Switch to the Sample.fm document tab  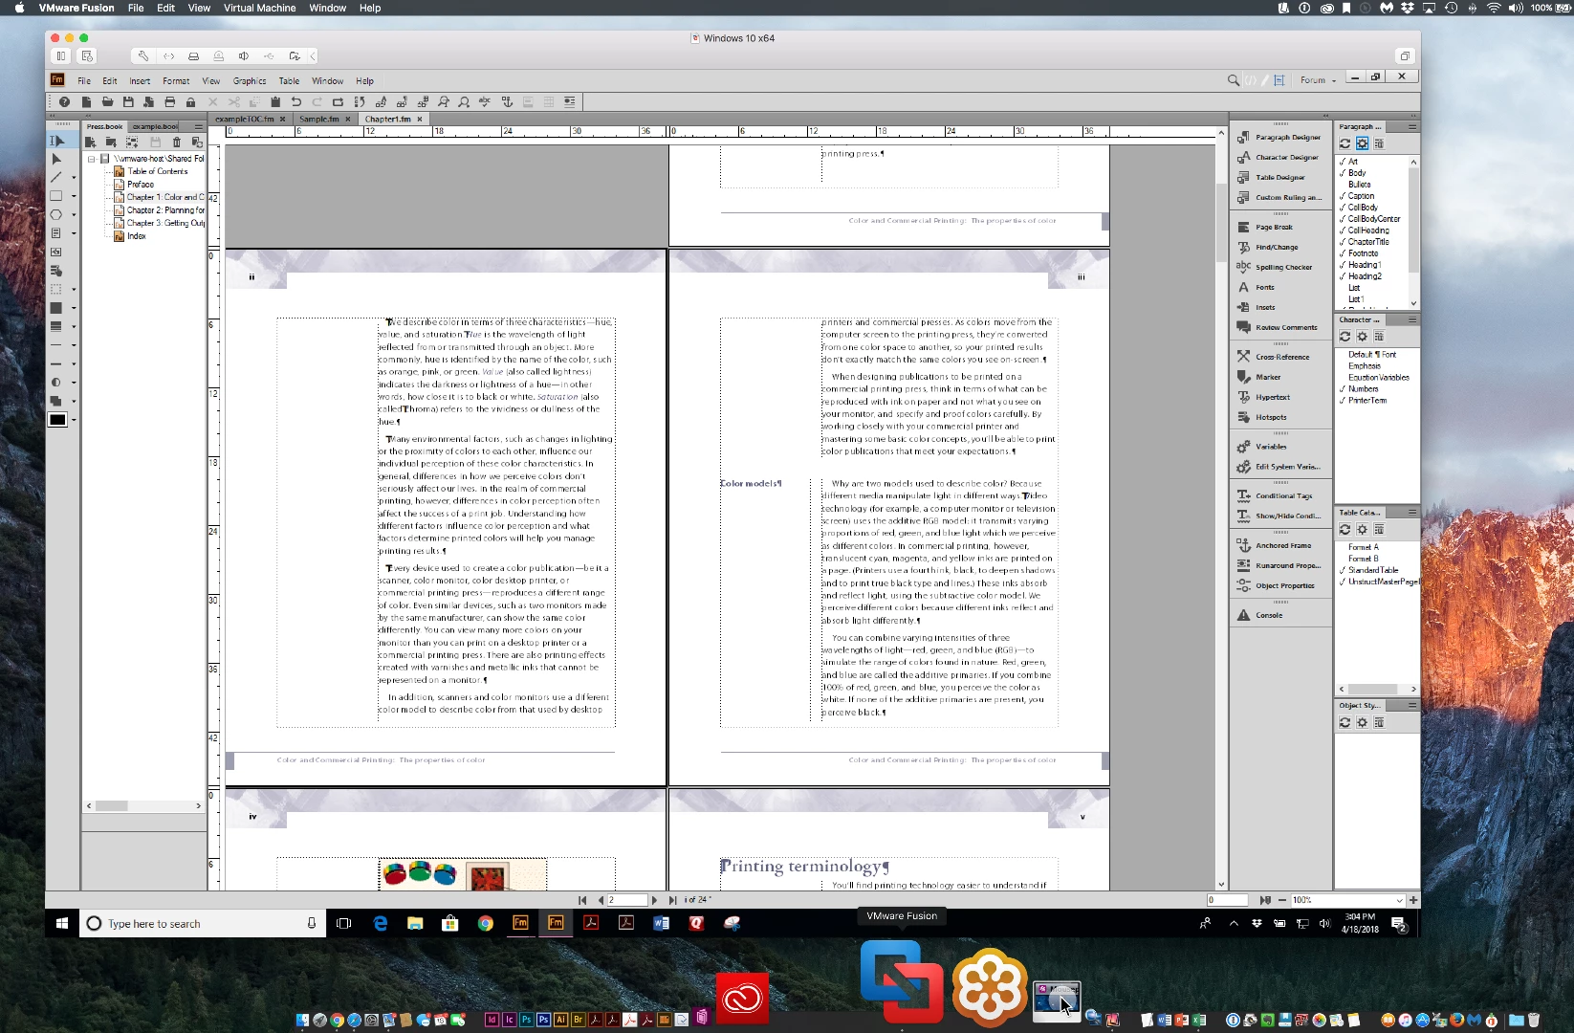[319, 120]
